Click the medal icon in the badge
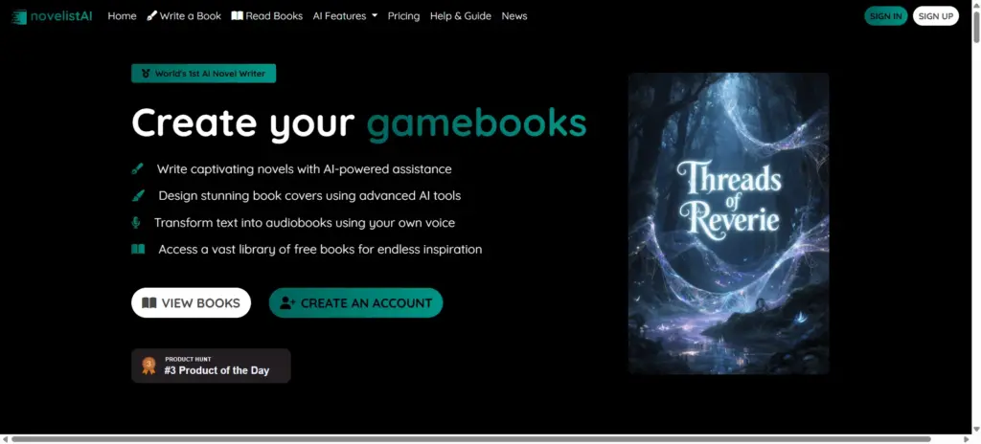 (146, 73)
